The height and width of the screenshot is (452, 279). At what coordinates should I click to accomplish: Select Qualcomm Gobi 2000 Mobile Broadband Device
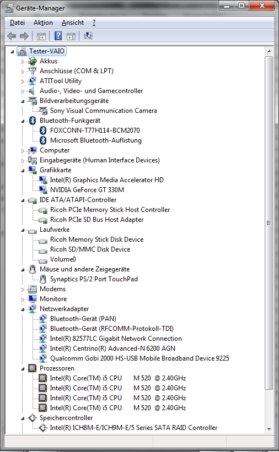[x=139, y=358]
